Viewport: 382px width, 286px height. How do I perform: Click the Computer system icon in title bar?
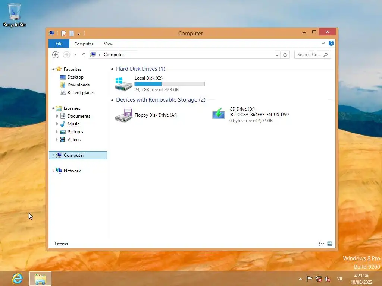[51, 33]
